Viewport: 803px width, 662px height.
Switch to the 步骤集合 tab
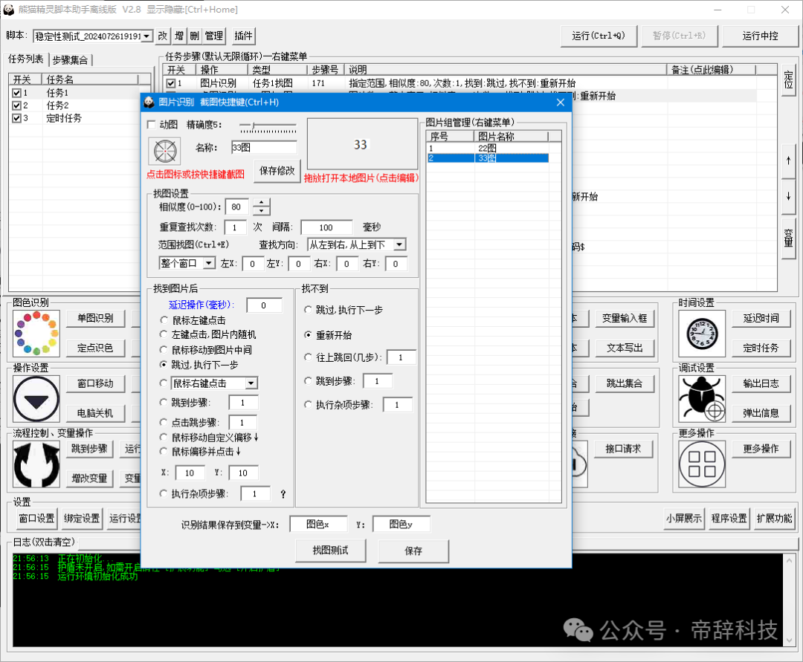(x=71, y=60)
